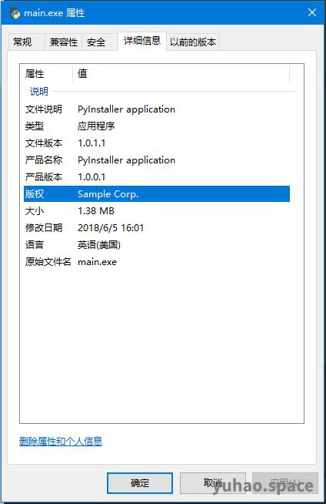The width and height of the screenshot is (326, 504).
Task: Click the product name value 'PyInstaller application'
Action: (126, 160)
